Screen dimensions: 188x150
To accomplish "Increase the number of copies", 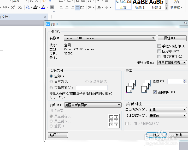I will point(185,80).
